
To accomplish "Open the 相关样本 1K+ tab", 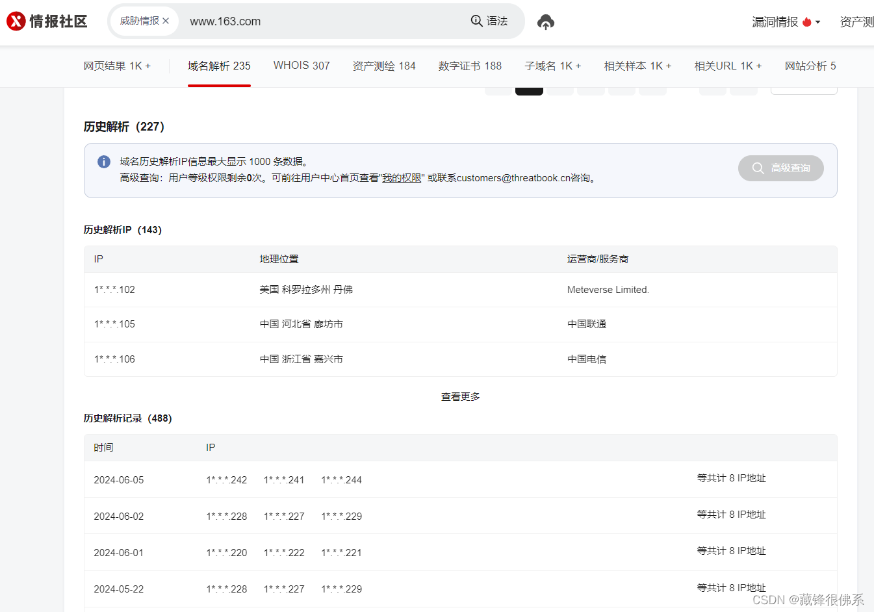I will coord(637,66).
